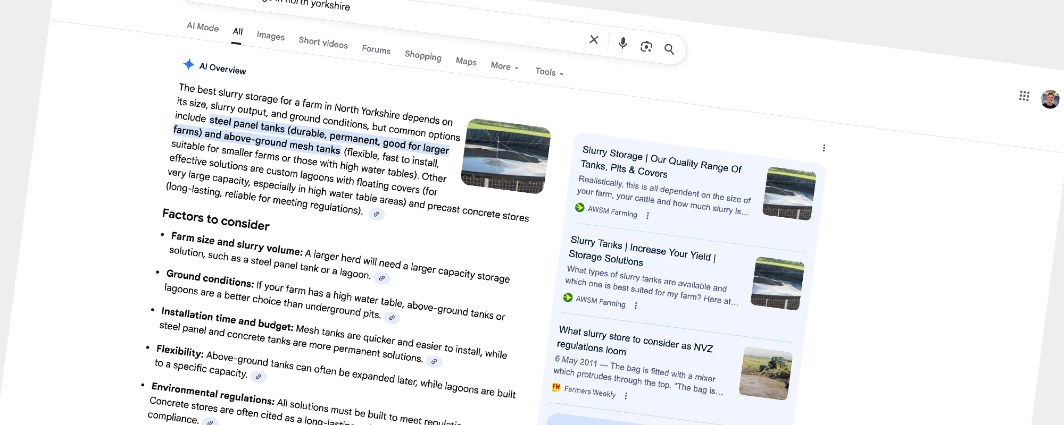Open the Google apps grid icon
This screenshot has width=1064, height=425.
click(1024, 96)
